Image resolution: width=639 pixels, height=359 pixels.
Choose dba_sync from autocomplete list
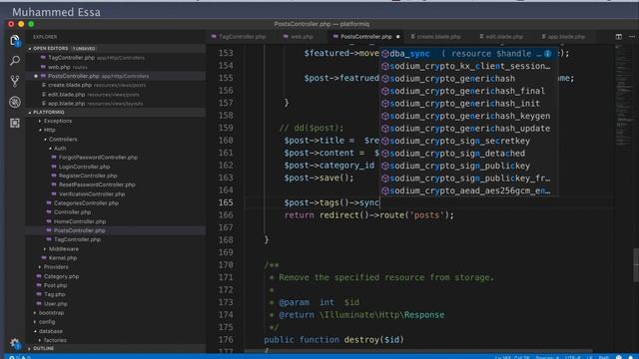click(x=468, y=54)
